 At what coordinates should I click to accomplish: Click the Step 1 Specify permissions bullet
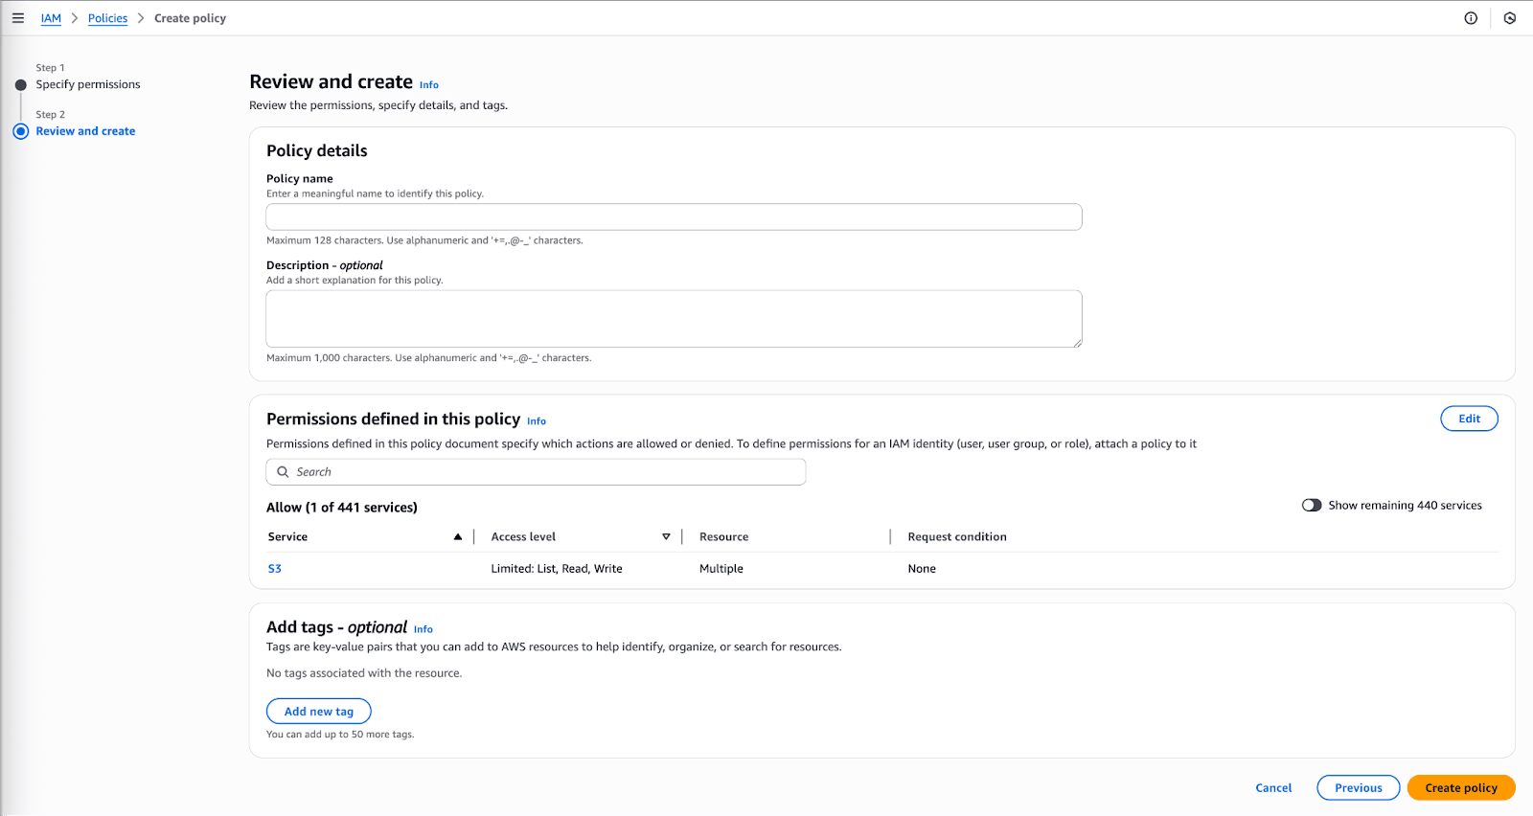[x=21, y=85]
